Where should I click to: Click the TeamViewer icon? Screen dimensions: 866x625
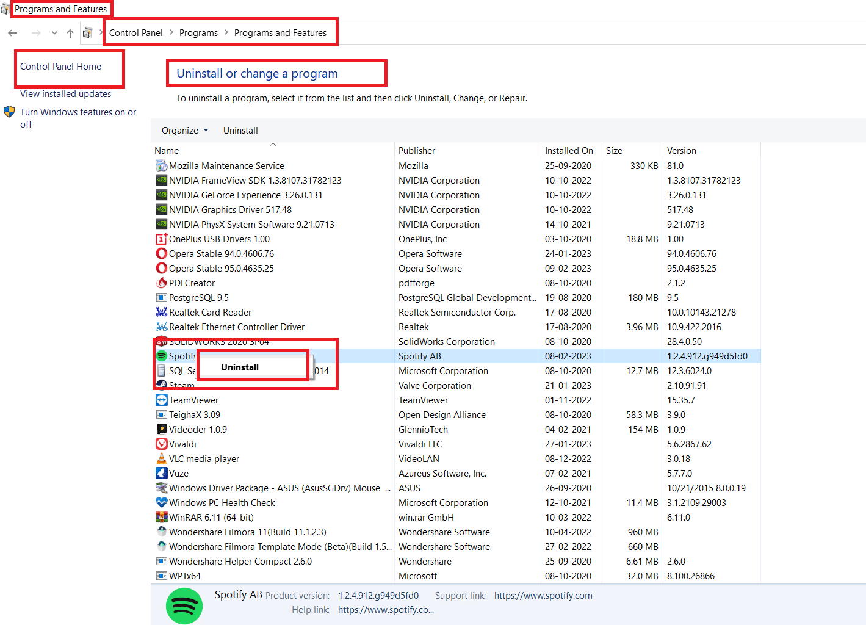162,400
